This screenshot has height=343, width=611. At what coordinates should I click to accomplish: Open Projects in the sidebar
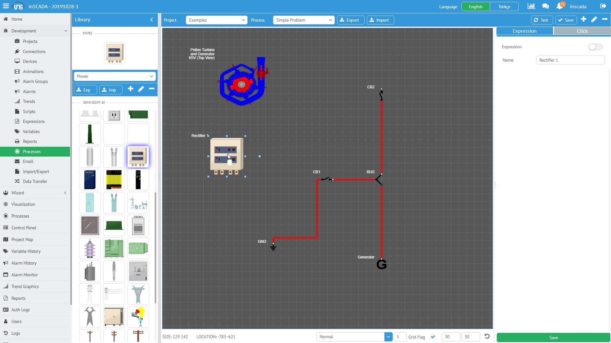point(30,41)
